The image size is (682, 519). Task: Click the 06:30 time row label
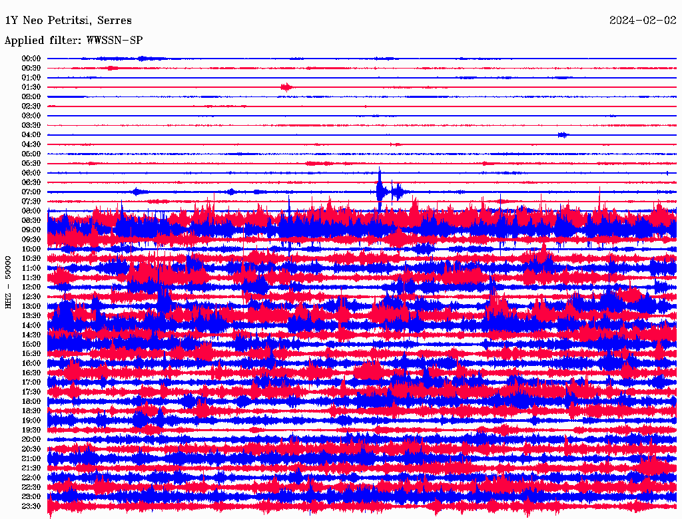coord(31,182)
